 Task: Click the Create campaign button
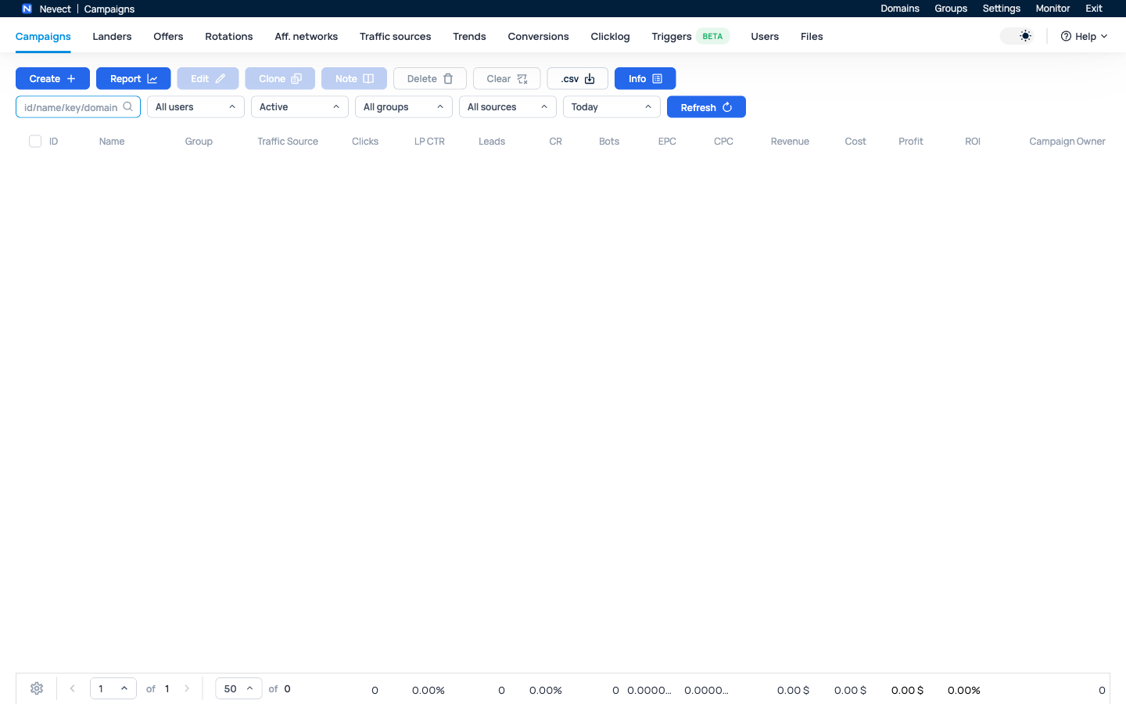tap(52, 78)
